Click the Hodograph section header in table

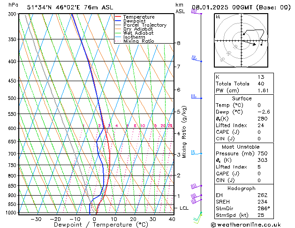[x=241, y=188]
